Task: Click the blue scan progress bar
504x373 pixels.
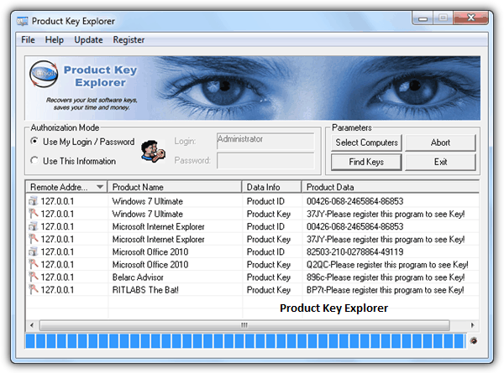Action: click(245, 341)
